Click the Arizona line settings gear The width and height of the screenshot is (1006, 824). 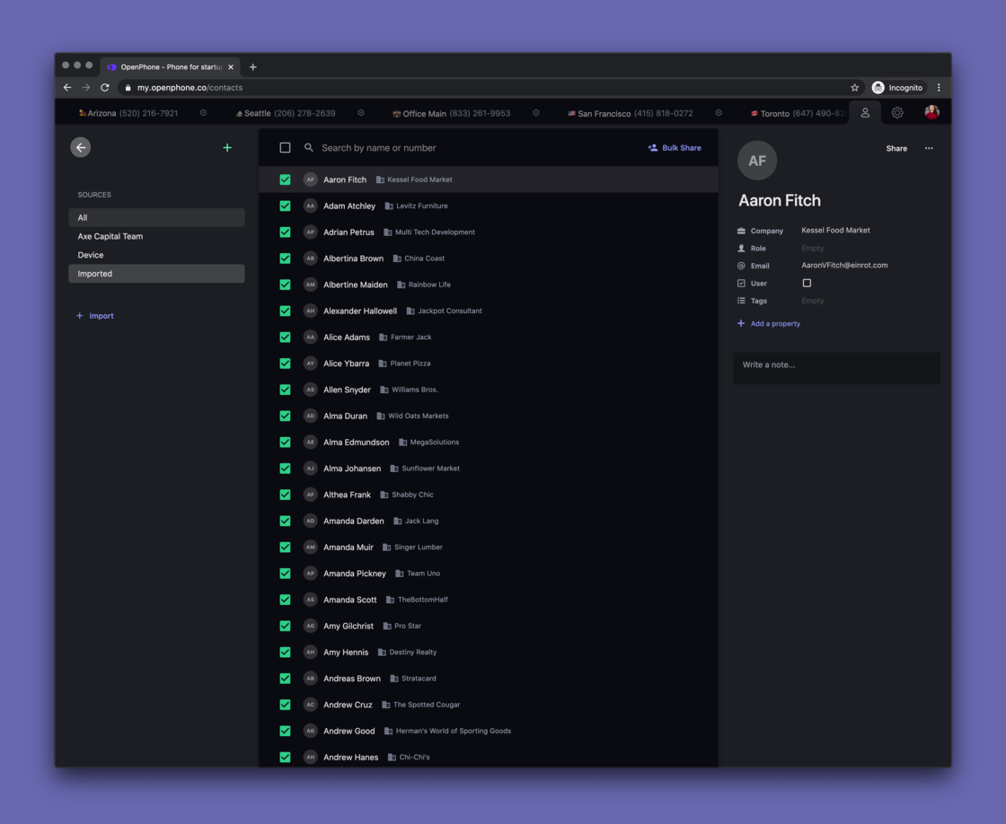click(203, 113)
